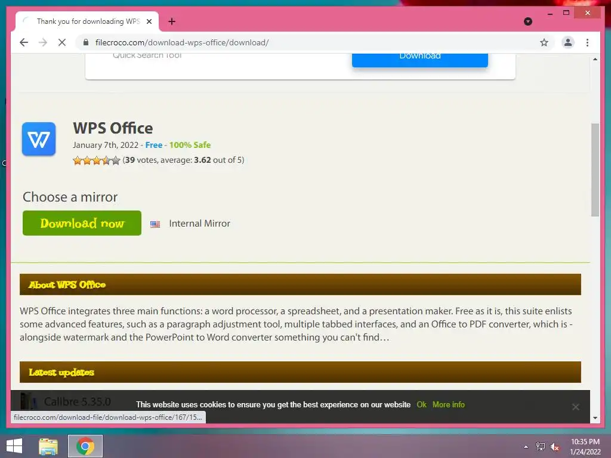Open a new browser tab
This screenshot has width=611, height=458.
(x=172, y=21)
